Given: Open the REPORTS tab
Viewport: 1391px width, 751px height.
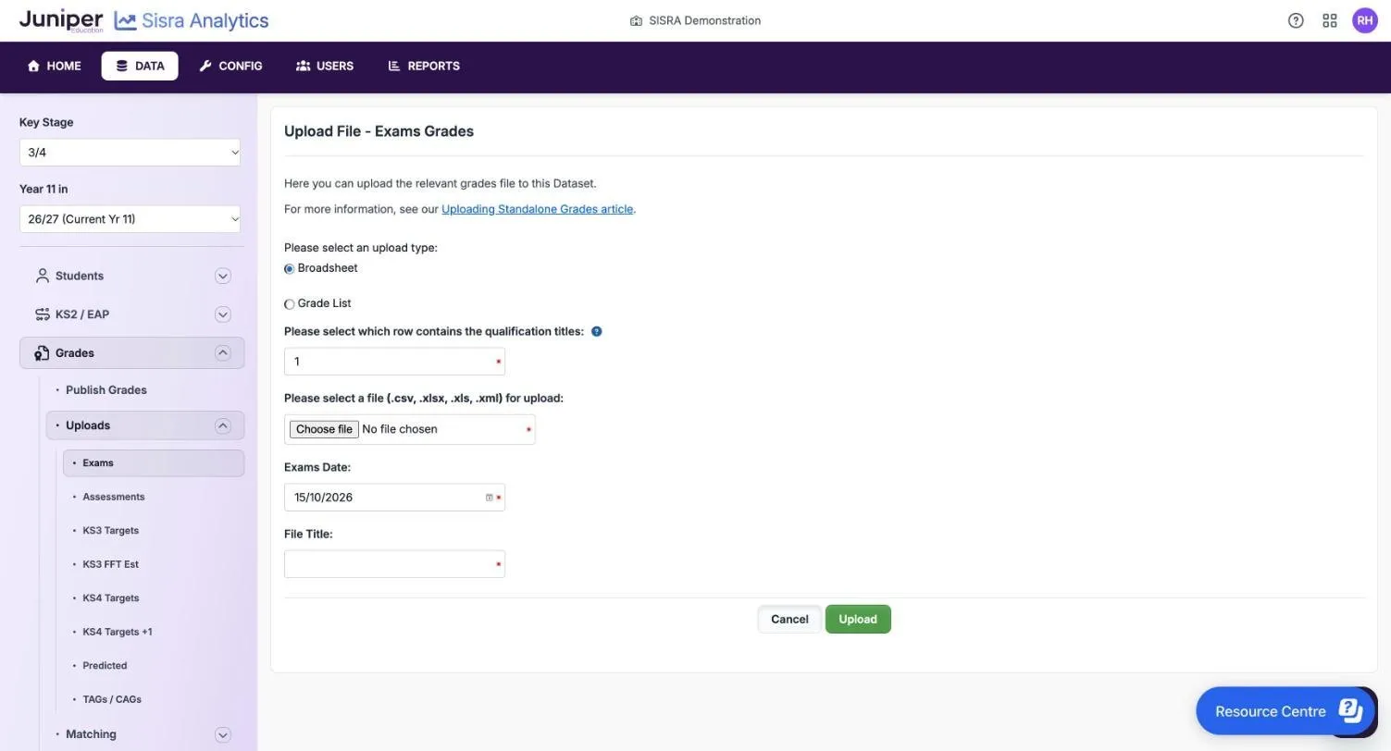Looking at the screenshot, I should [x=424, y=66].
